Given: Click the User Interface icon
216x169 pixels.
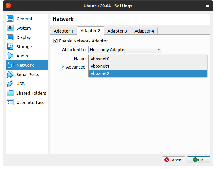Looking at the screenshot, I should click(x=10, y=103).
